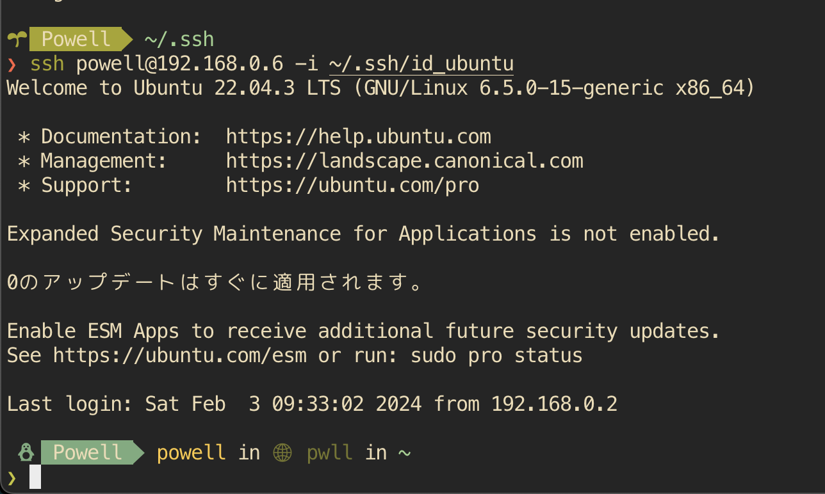Click the yellow prompt chevron on the last line
825x494 pixels.
12,477
